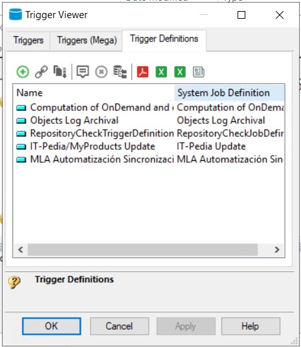Open Help for the dialog
Viewport: 301px width, 347px height.
point(251,326)
